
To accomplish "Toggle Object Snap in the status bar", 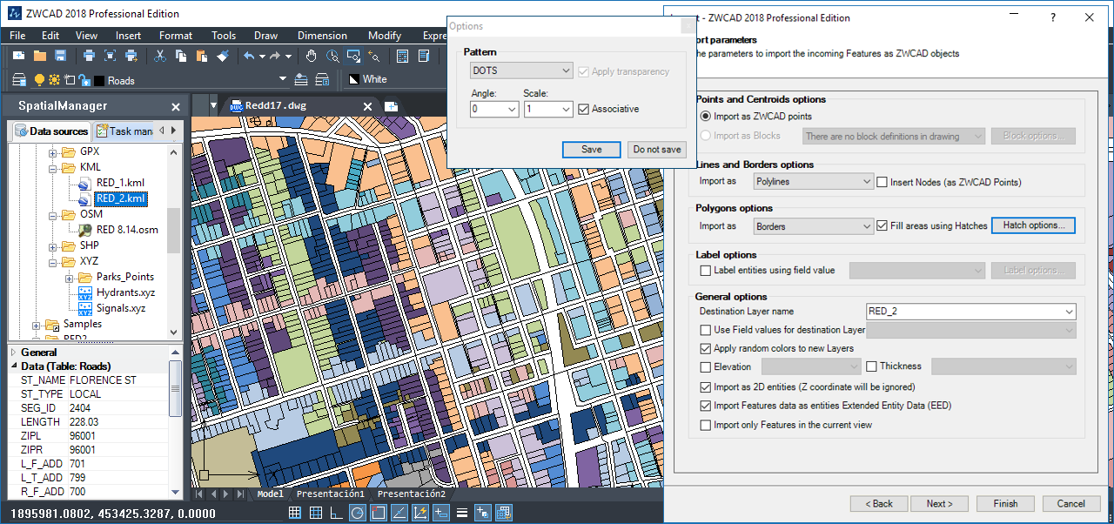I will 378,514.
